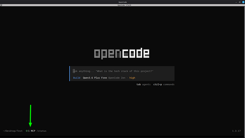Click the opencode logo
The image size is (245, 138).
pos(122,53)
